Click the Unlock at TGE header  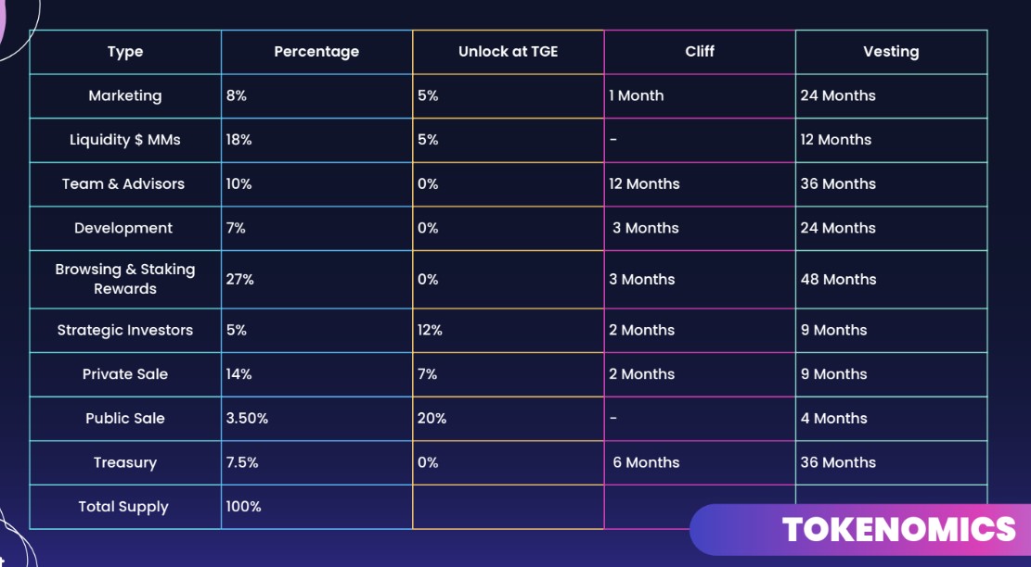point(509,52)
